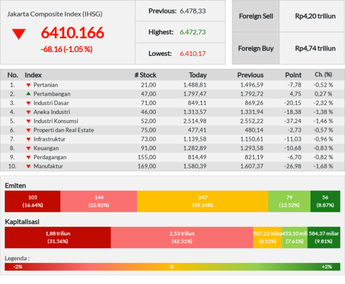
Task: Click the No. column header
Action: tap(12, 75)
